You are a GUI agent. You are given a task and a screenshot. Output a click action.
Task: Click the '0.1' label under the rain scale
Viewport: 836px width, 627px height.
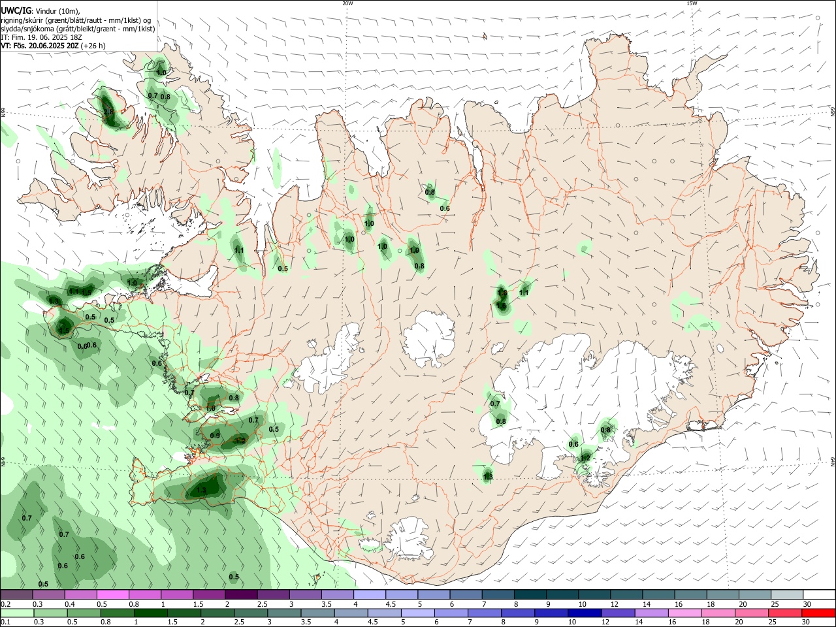coord(5,622)
